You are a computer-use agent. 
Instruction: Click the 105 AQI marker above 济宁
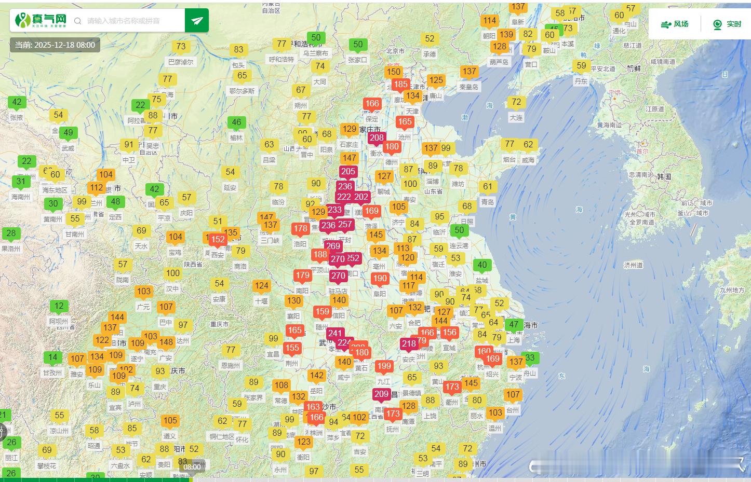tap(398, 208)
